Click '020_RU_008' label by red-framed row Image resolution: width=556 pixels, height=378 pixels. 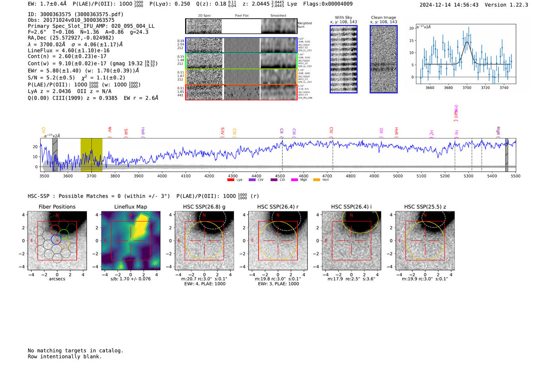pyautogui.click(x=305, y=98)
